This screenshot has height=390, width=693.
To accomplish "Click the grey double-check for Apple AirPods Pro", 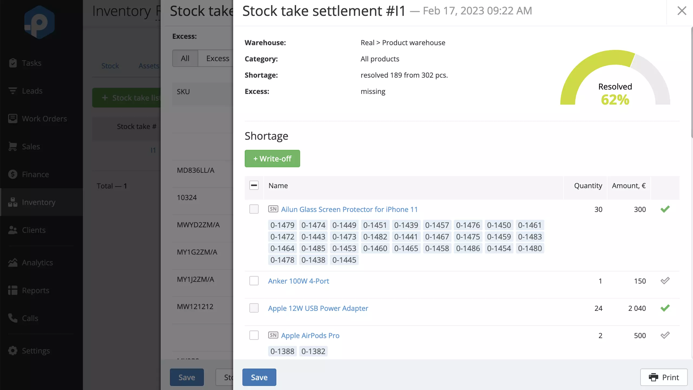I will tap(665, 335).
